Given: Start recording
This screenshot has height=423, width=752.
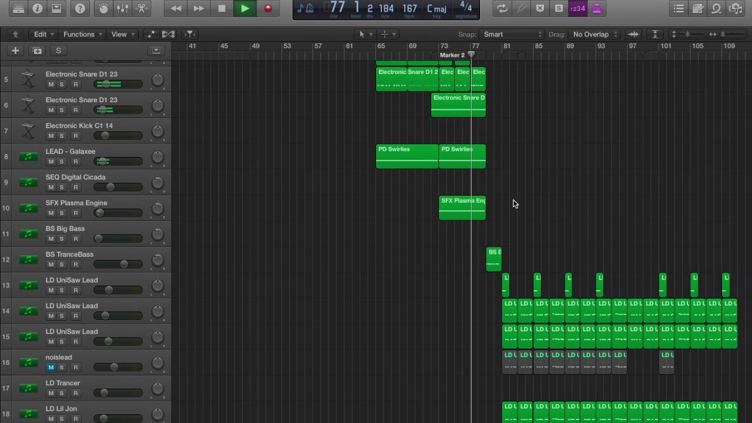Looking at the screenshot, I should coord(268,8).
